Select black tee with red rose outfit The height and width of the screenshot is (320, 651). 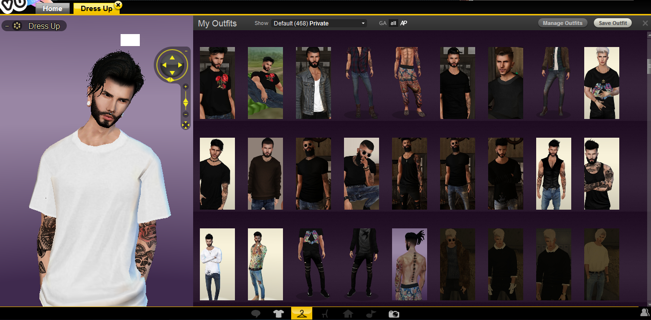click(x=217, y=83)
